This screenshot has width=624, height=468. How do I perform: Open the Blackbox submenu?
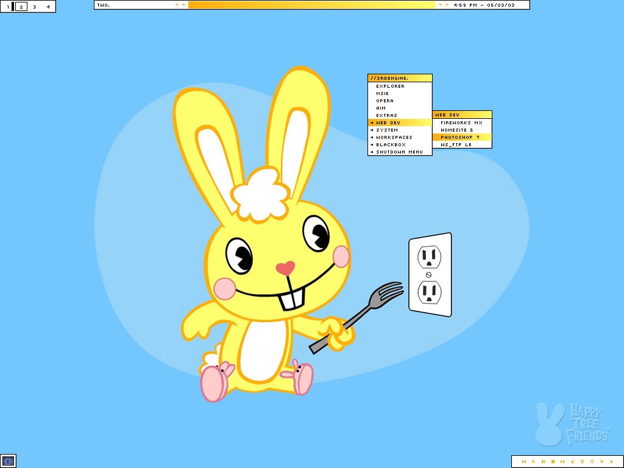(x=400, y=144)
